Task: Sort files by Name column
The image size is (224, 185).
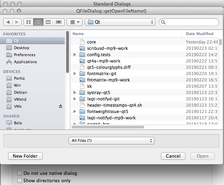Action: tap(126, 34)
